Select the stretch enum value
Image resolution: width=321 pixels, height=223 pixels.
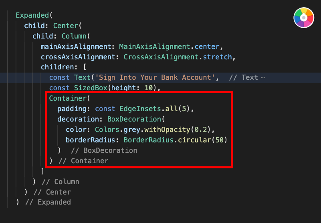point(217,57)
